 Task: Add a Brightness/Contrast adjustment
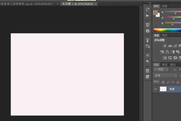[164, 46]
